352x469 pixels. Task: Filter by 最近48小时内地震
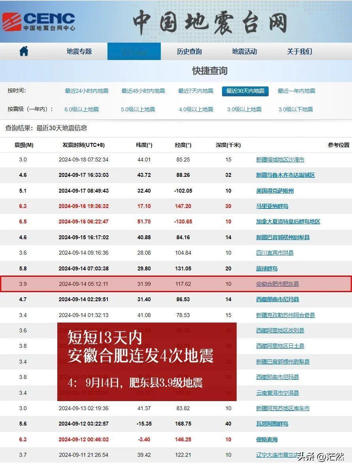tap(143, 91)
